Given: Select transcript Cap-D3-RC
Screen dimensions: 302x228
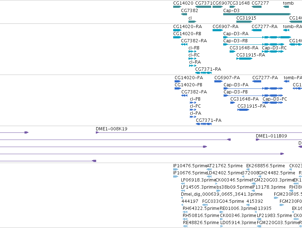Looking at the screenshot, I should pyautogui.click(x=273, y=51).
